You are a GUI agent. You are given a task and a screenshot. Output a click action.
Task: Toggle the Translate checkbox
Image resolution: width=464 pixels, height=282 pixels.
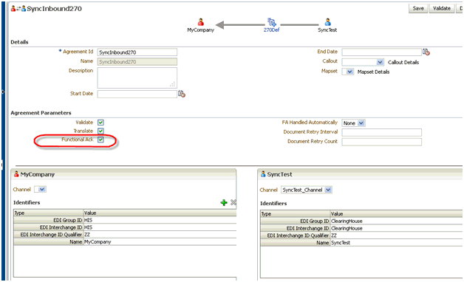[101, 131]
